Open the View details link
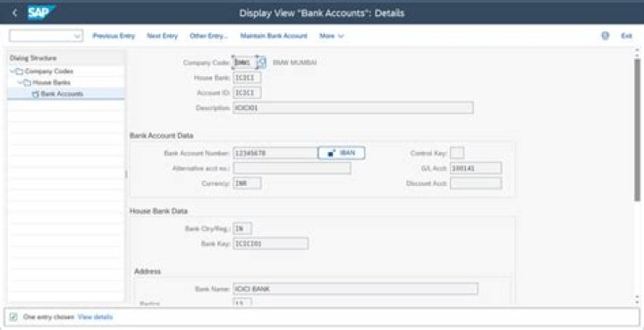 (95, 317)
